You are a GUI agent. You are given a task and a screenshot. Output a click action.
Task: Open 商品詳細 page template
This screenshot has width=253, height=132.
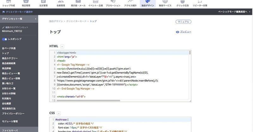coord(6,68)
